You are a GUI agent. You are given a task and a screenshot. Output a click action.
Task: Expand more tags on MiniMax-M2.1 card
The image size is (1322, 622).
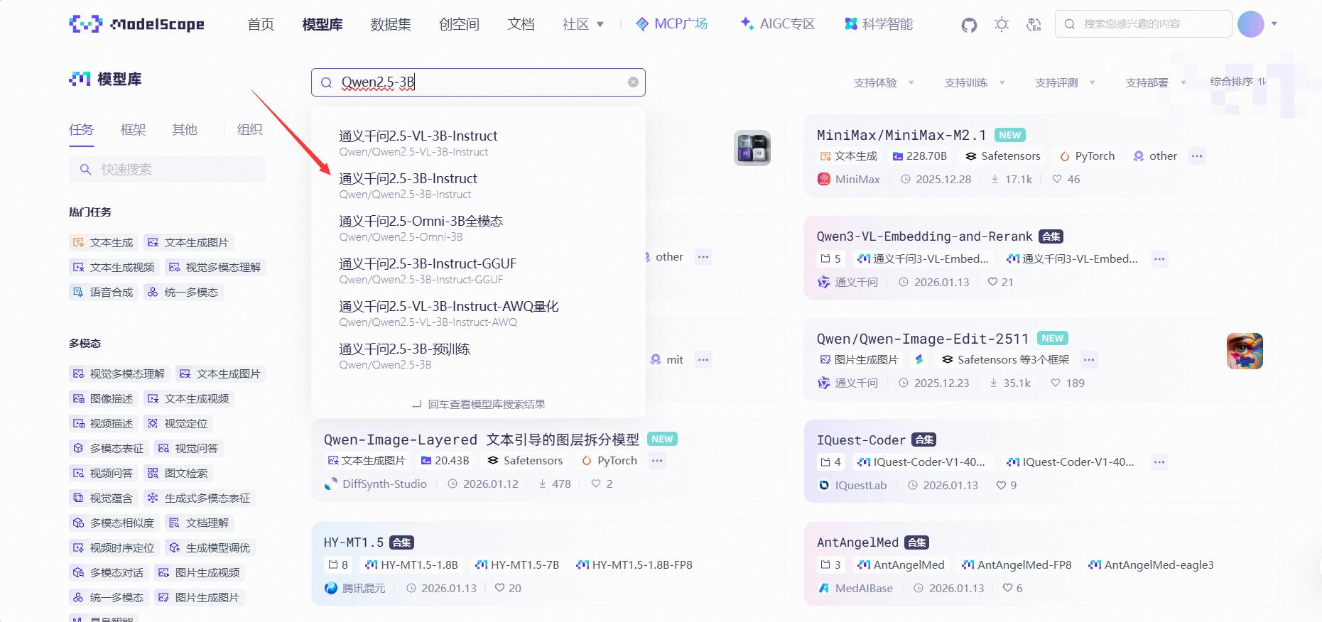pos(1198,156)
